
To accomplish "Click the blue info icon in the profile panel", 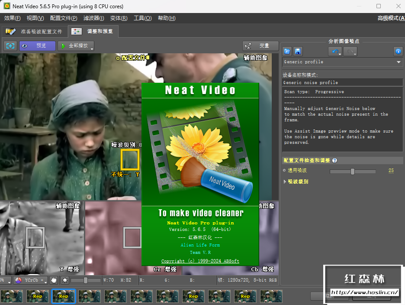I will pos(398,52).
